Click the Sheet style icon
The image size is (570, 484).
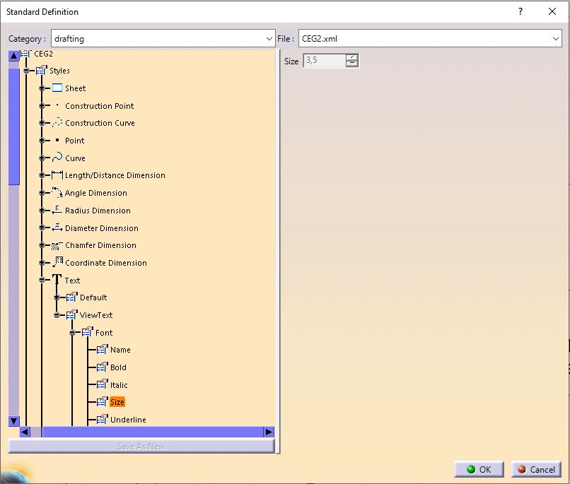coord(57,88)
